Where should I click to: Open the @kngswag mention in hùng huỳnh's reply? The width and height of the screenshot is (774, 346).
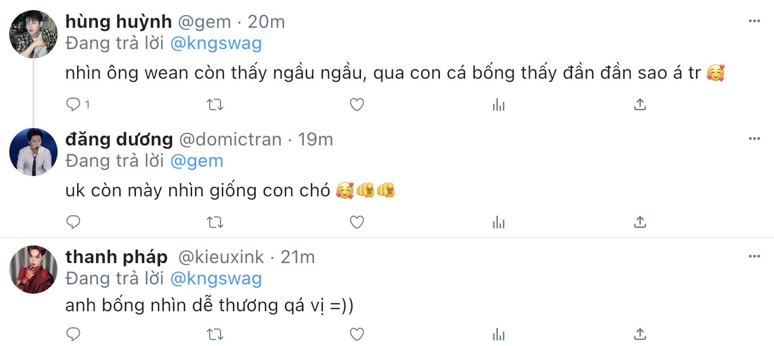coord(216,43)
